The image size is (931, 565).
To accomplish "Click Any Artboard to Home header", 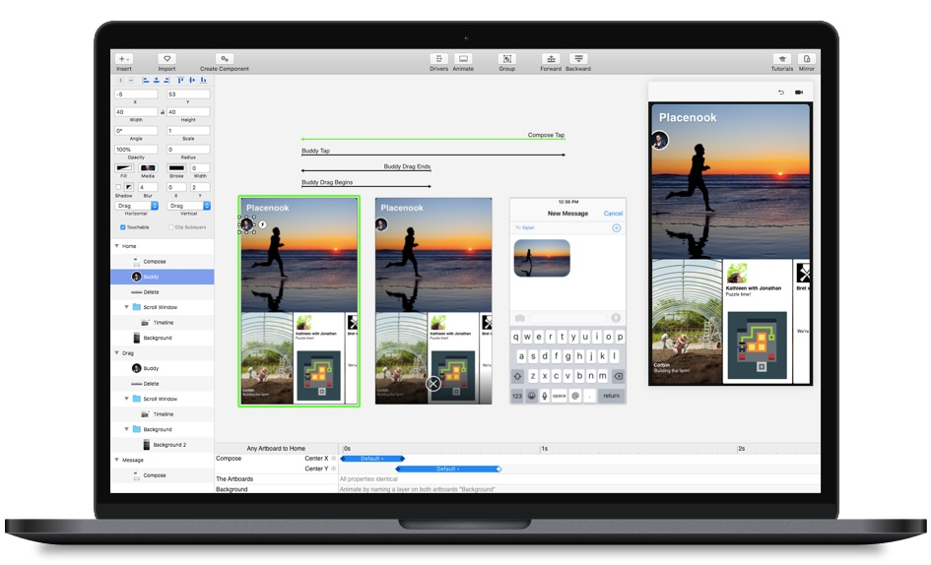I will point(276,449).
